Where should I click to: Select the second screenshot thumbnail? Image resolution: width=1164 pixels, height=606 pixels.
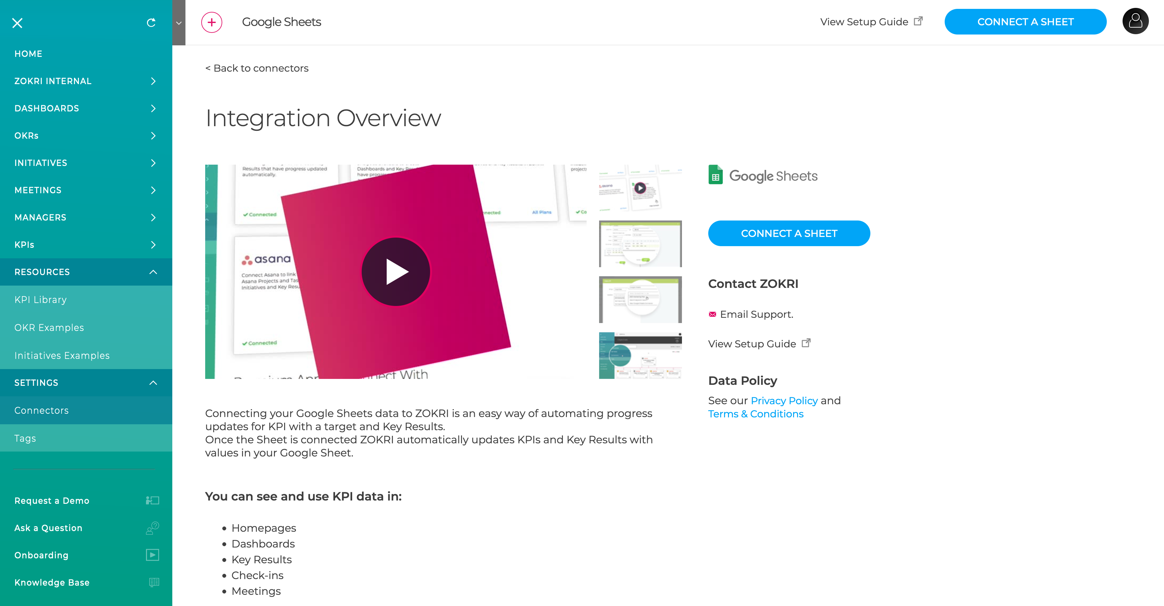click(x=640, y=244)
